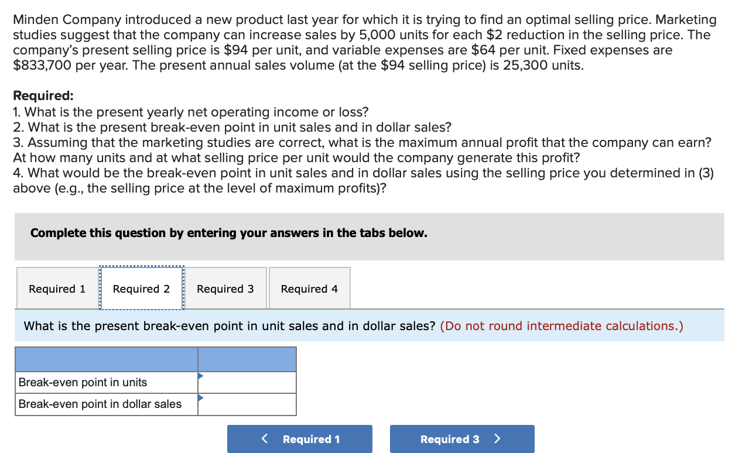Click the empty blue header cell above inputs
Screen dimensions: 739x453
coord(247,359)
